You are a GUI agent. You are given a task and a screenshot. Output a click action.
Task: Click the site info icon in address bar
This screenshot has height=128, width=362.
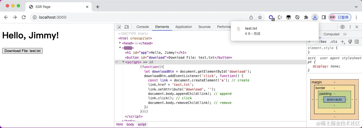[35, 17]
